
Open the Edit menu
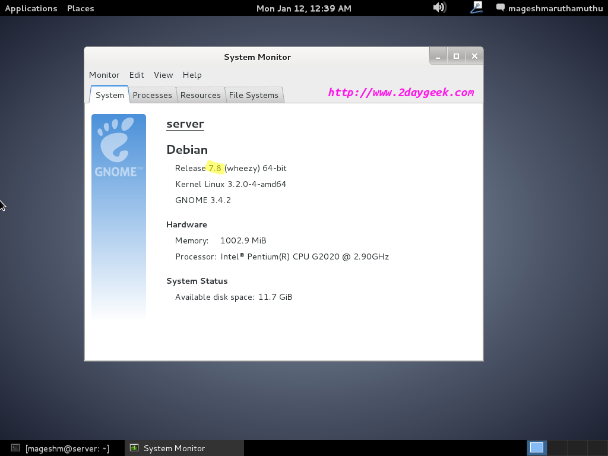coord(137,75)
